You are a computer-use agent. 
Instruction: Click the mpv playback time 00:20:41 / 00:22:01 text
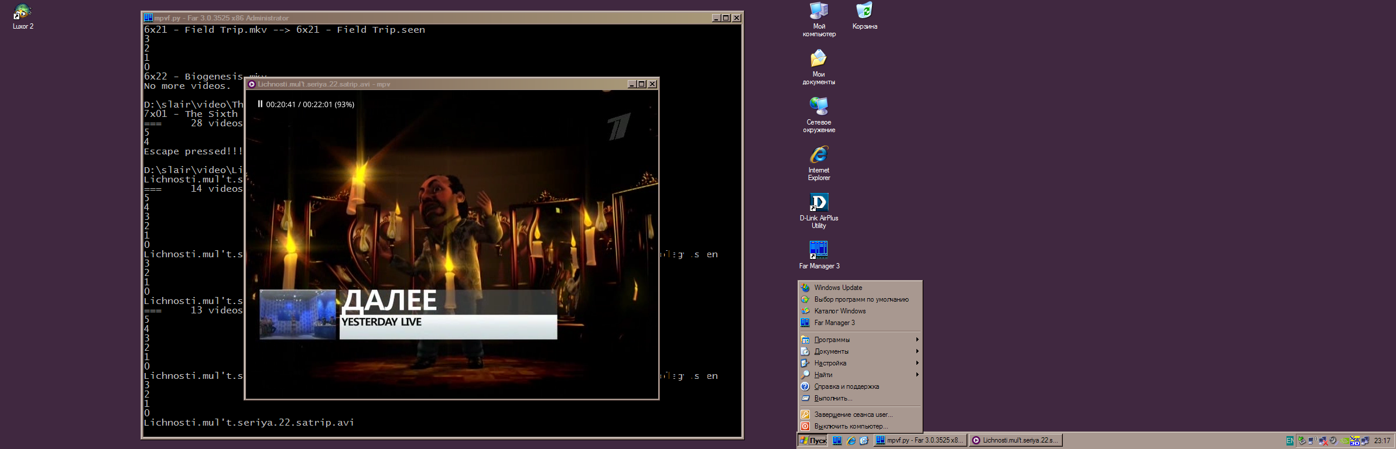(x=310, y=105)
